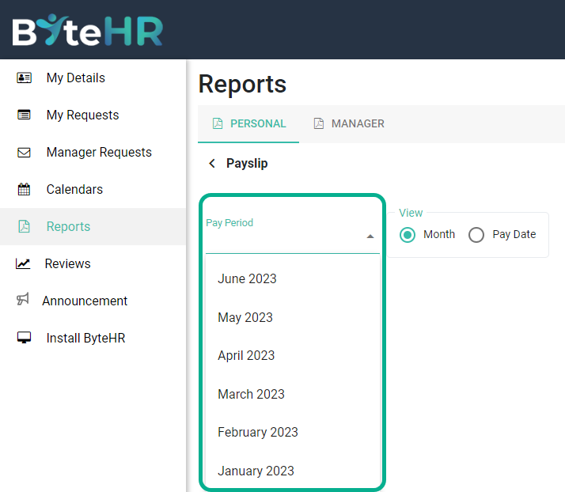Click the My Requests list icon
The width and height of the screenshot is (565, 492).
(x=25, y=115)
